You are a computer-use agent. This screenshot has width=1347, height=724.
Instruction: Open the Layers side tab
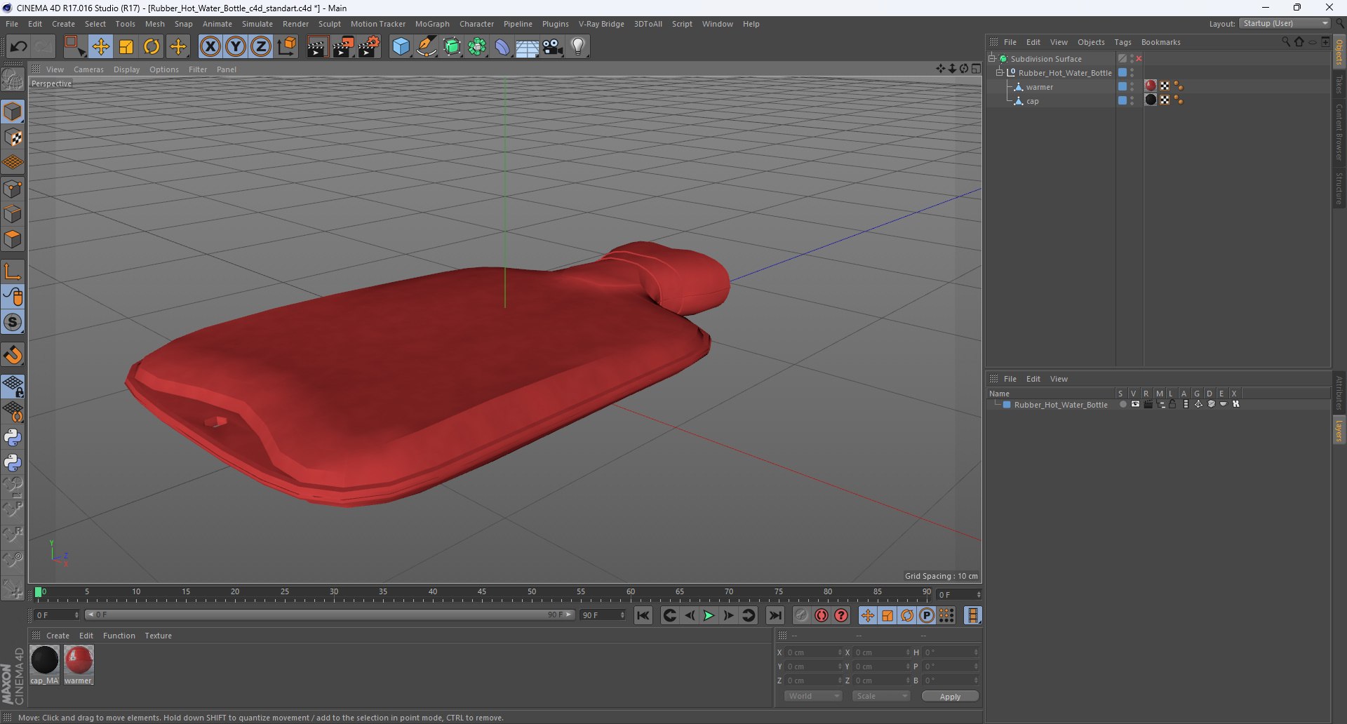pyautogui.click(x=1339, y=431)
